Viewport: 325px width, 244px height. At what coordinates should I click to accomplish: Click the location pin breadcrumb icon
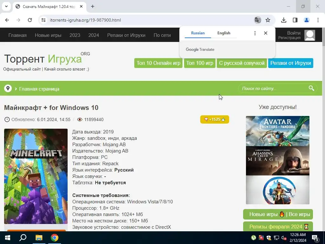point(8,89)
